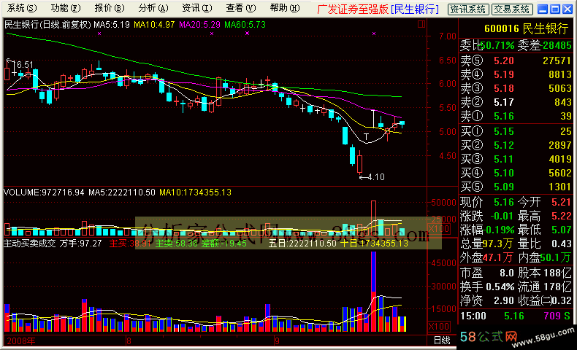Image resolution: width=577 pixels, height=350 pixels.
Task: Click the 15:00 last trade tick row
Action: click(x=515, y=316)
